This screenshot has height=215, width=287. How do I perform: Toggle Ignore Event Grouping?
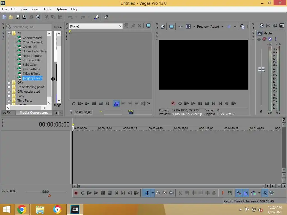(272, 193)
